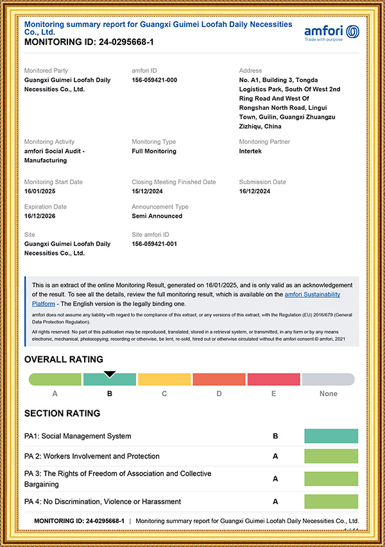Click the A rating letter for PA 4
The image size is (385, 547).
(x=275, y=501)
